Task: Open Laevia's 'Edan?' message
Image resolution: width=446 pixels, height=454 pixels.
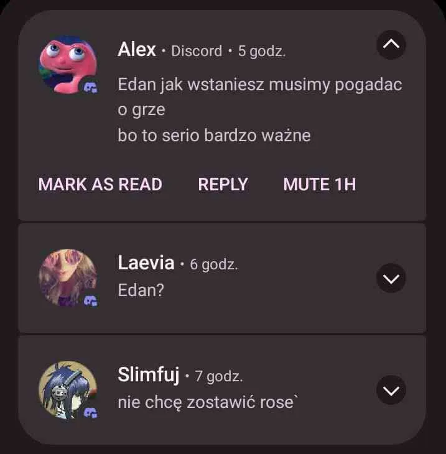Action: click(x=141, y=290)
